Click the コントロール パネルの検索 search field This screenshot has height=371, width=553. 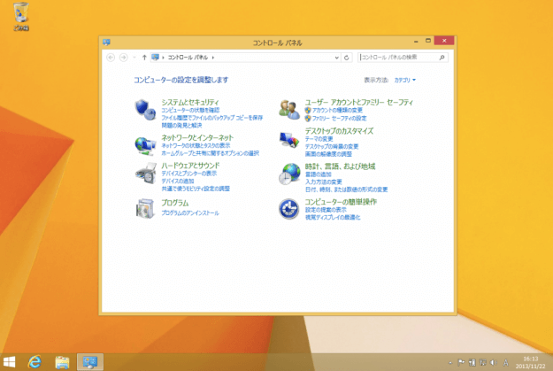click(x=400, y=57)
